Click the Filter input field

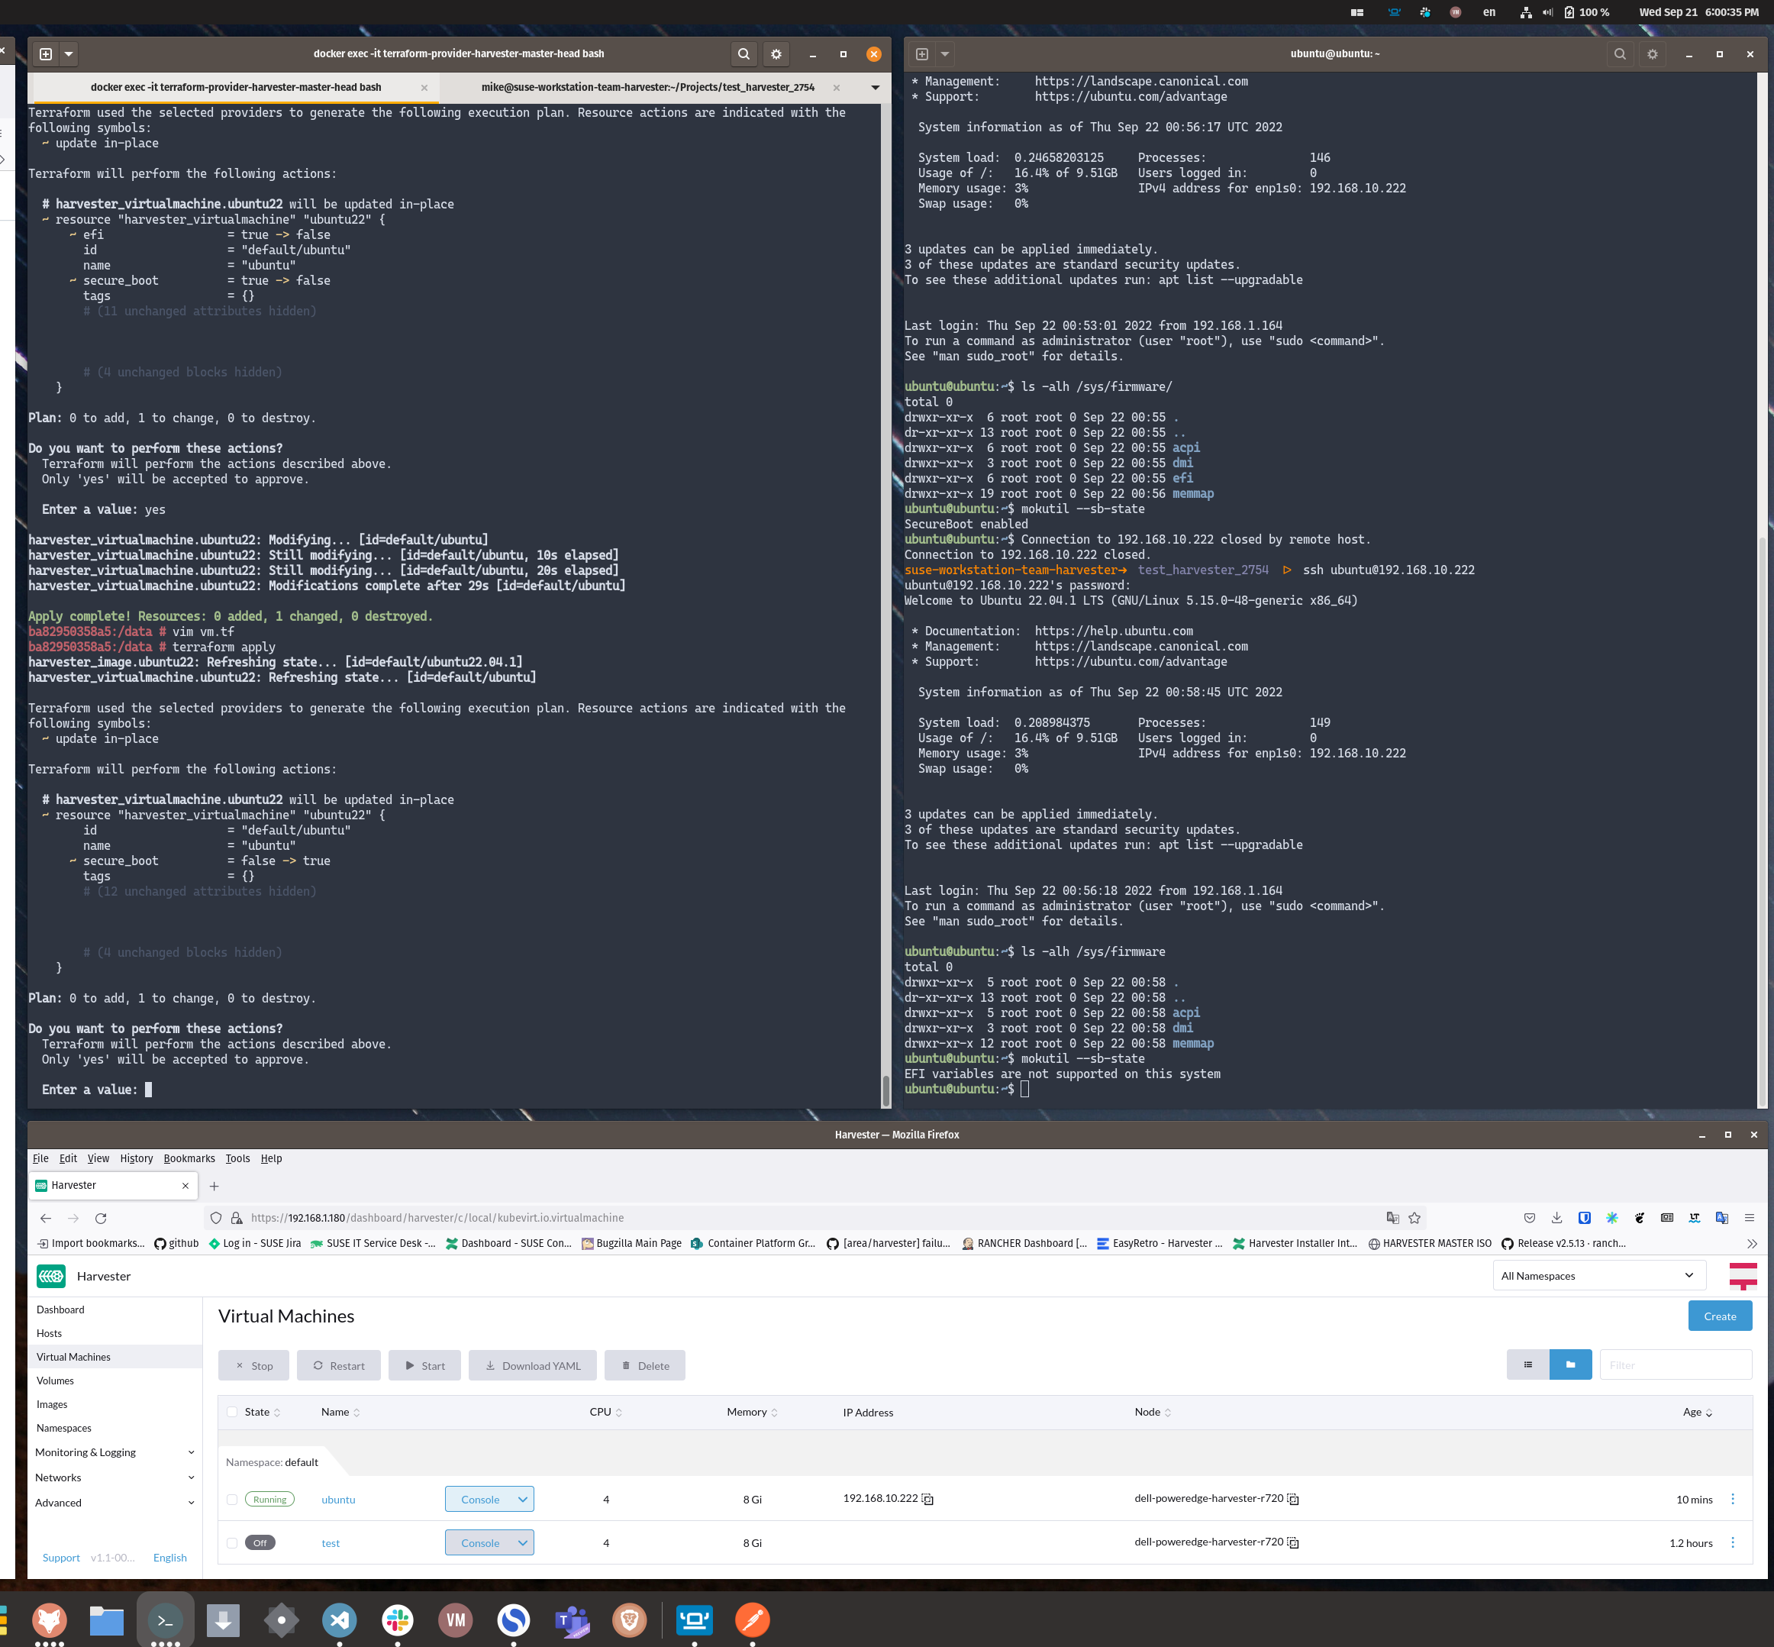point(1675,1364)
